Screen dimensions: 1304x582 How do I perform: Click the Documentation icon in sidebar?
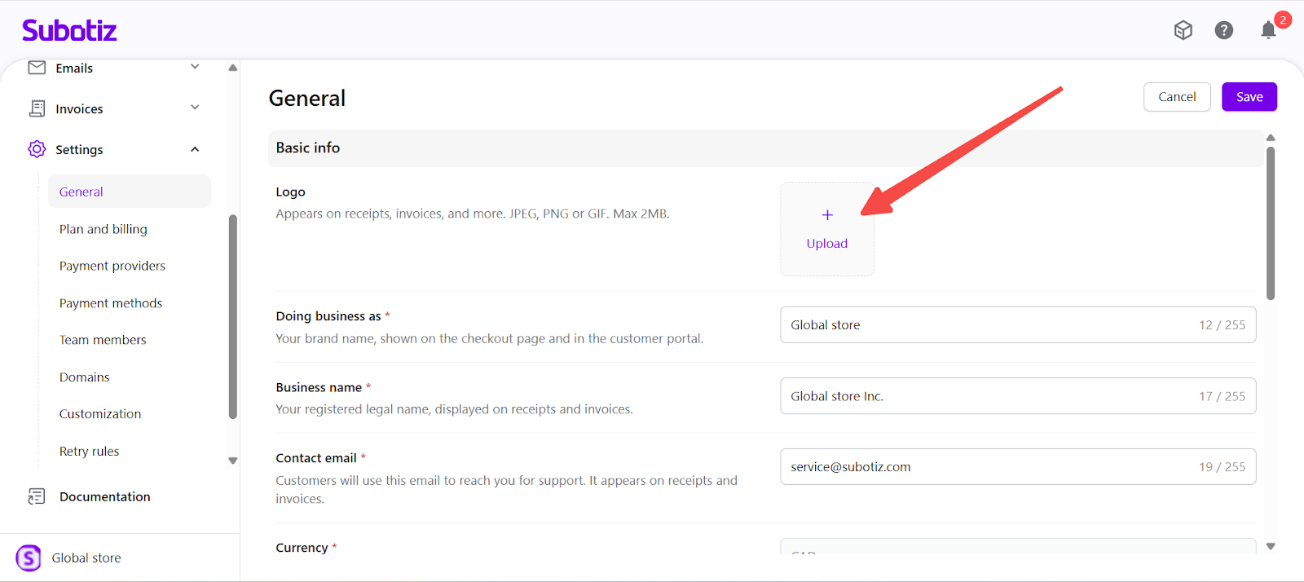click(x=37, y=496)
